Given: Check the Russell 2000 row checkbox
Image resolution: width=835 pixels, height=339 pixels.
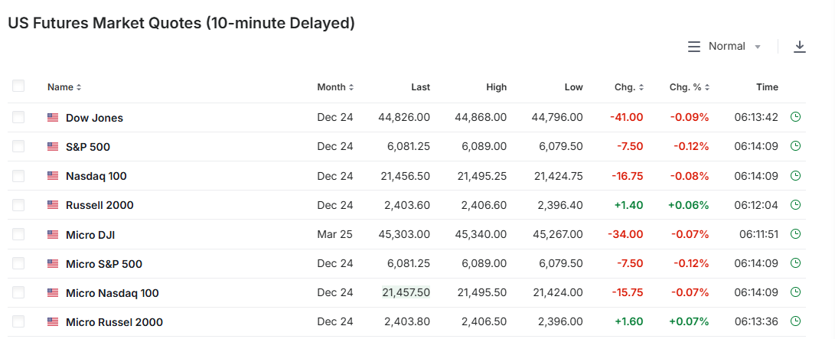Looking at the screenshot, I should (x=18, y=205).
